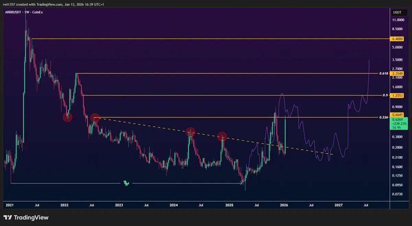The width and height of the screenshot is (412, 226).
Task: Select the 0.5 Fibonacci label
Action: (385, 95)
